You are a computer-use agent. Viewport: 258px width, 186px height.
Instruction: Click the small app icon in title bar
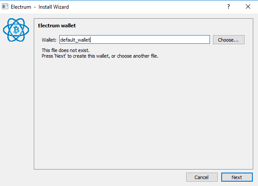click(x=5, y=7)
